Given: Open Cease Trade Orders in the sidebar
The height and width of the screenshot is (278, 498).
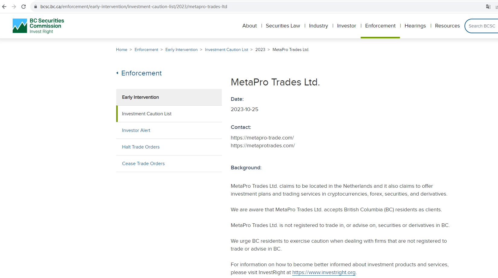Looking at the screenshot, I should [x=143, y=164].
